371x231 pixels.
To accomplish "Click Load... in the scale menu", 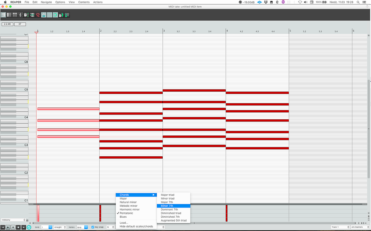I will (x=136, y=223).
